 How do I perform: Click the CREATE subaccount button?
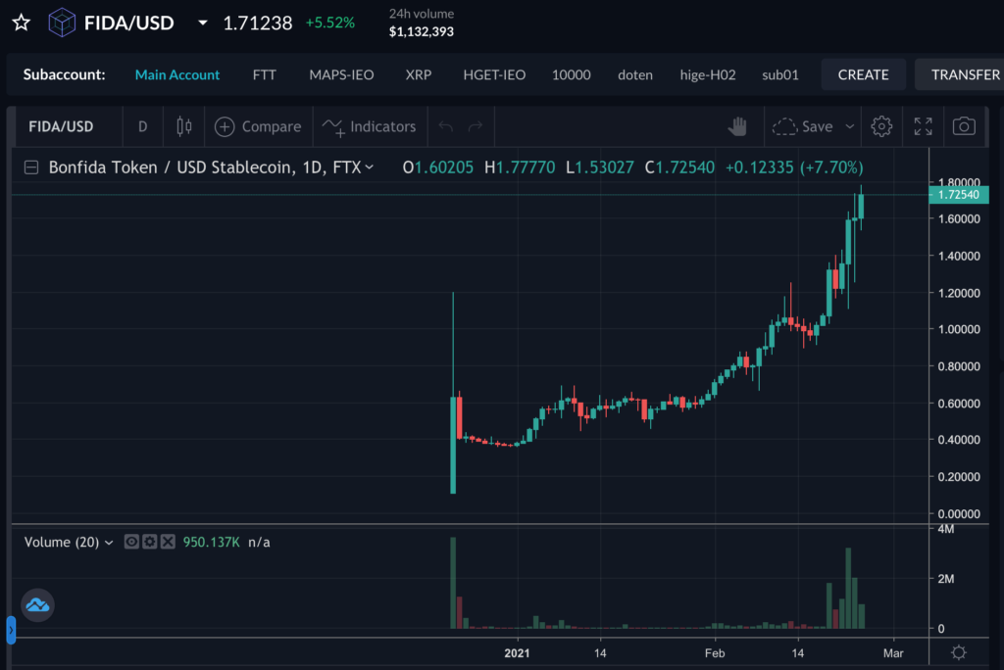863,74
